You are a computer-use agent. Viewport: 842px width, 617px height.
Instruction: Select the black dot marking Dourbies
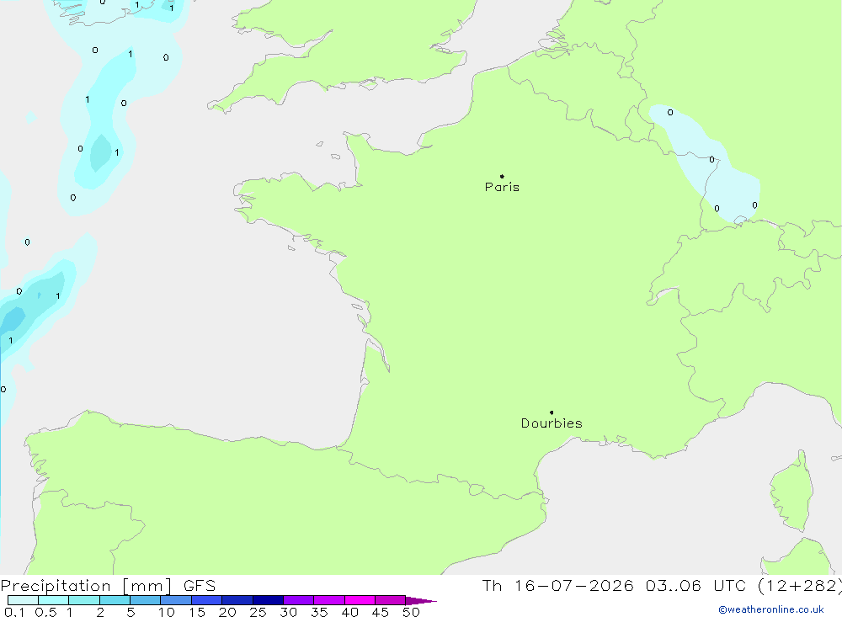(x=552, y=412)
